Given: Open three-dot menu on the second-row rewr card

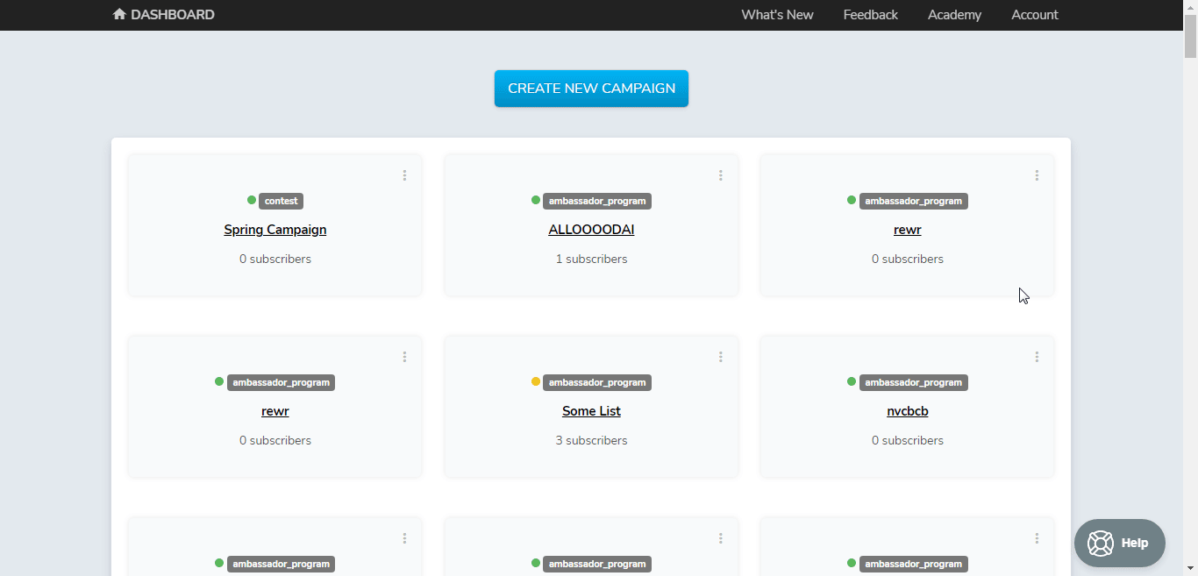Looking at the screenshot, I should pos(404,357).
